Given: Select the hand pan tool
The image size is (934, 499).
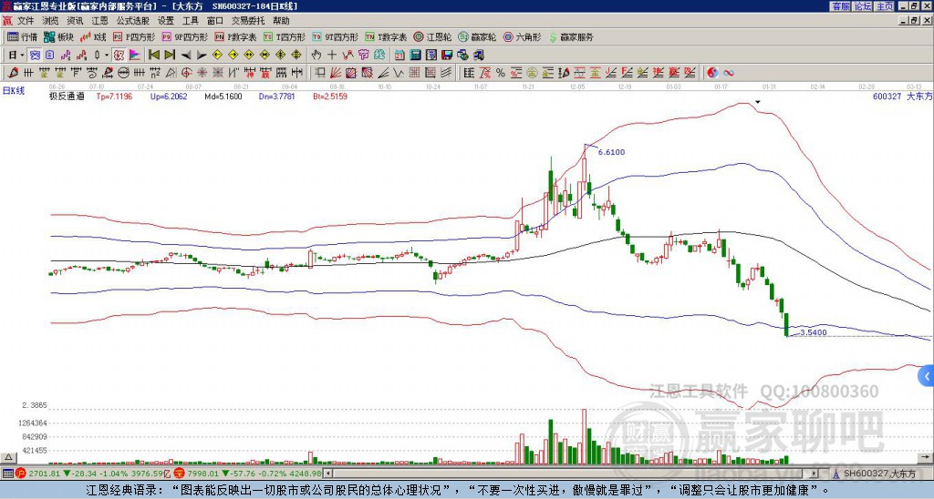Looking at the screenshot, I should [x=317, y=56].
